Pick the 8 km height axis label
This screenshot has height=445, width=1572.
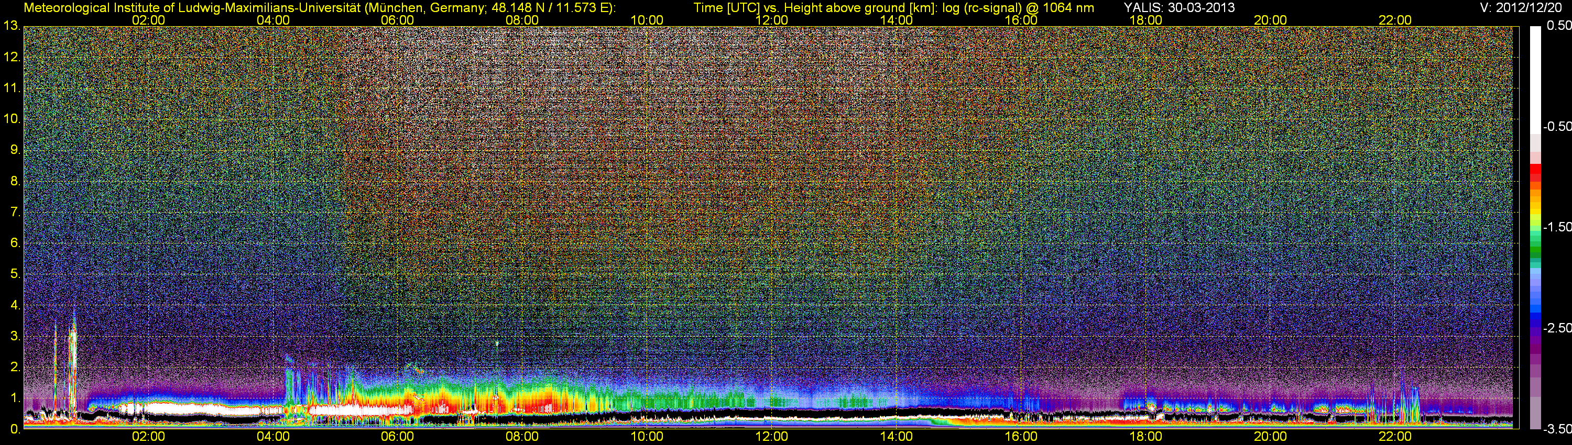click(15, 181)
